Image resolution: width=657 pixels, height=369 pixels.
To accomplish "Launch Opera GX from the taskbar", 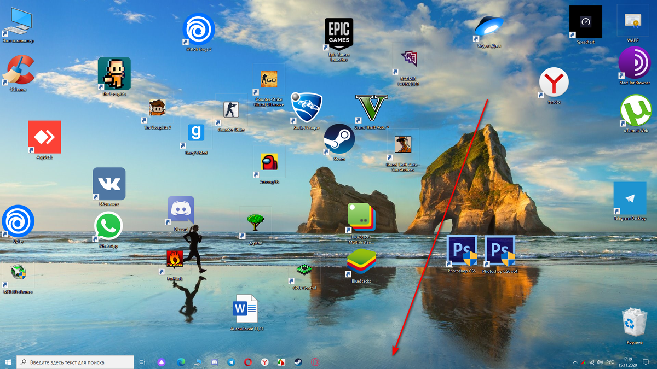I will coord(315,362).
